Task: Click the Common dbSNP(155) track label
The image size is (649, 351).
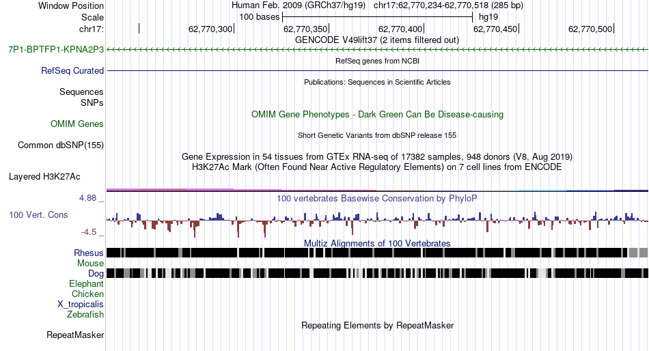Action: (61, 145)
